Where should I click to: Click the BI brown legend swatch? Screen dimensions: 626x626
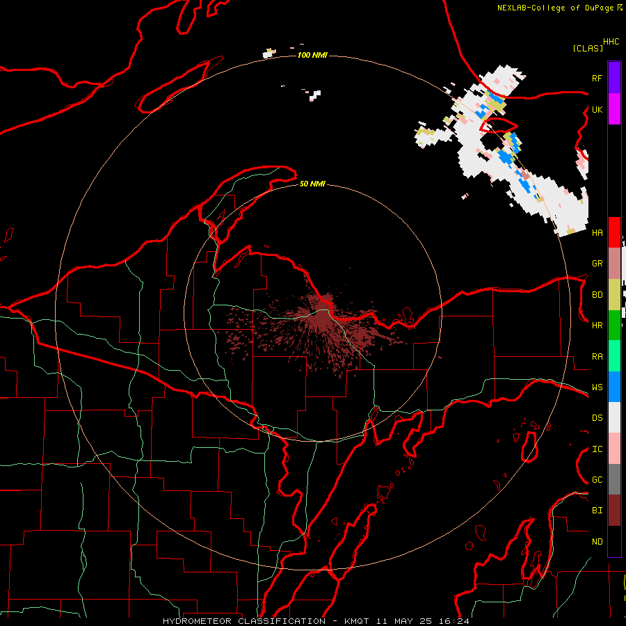pyautogui.click(x=614, y=511)
